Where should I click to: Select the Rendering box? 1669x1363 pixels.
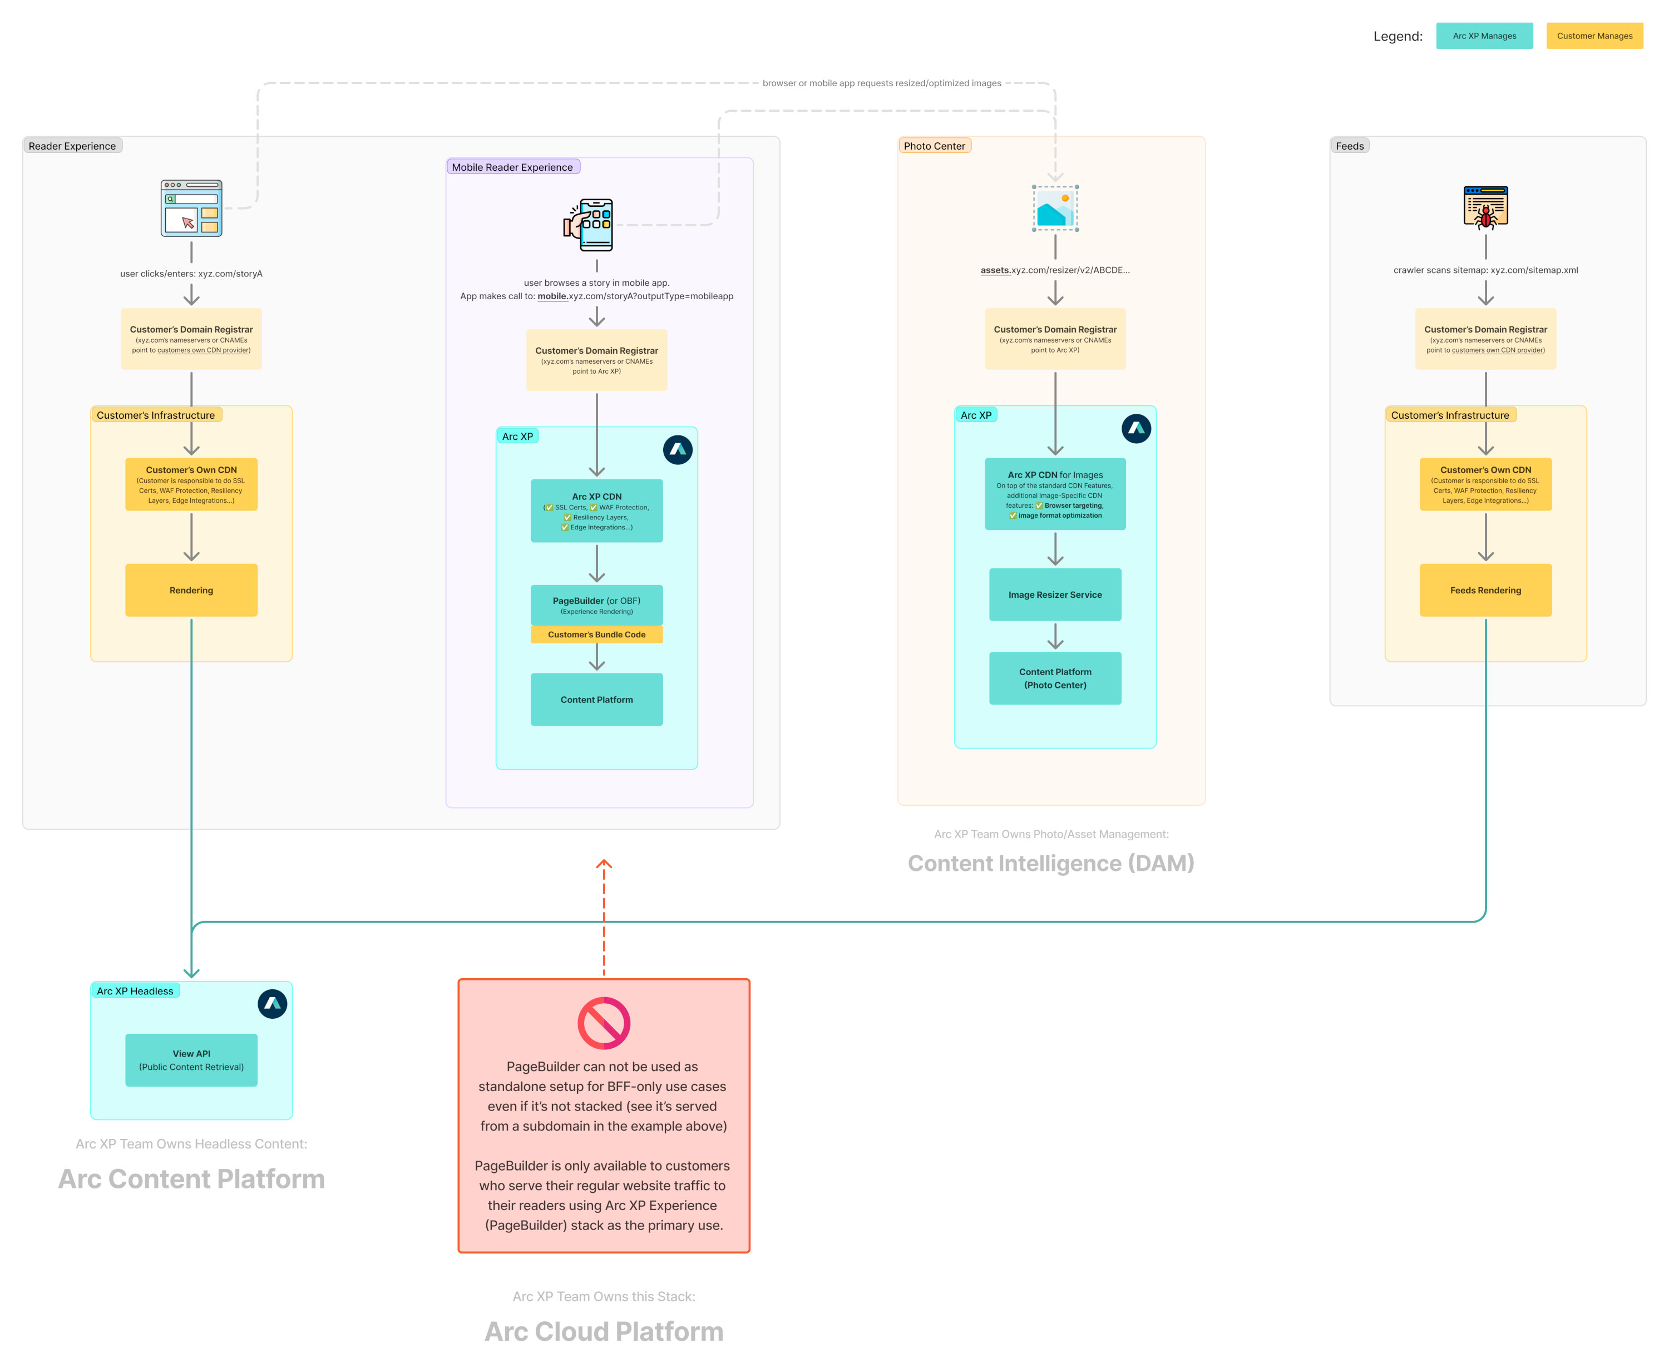[x=191, y=591]
